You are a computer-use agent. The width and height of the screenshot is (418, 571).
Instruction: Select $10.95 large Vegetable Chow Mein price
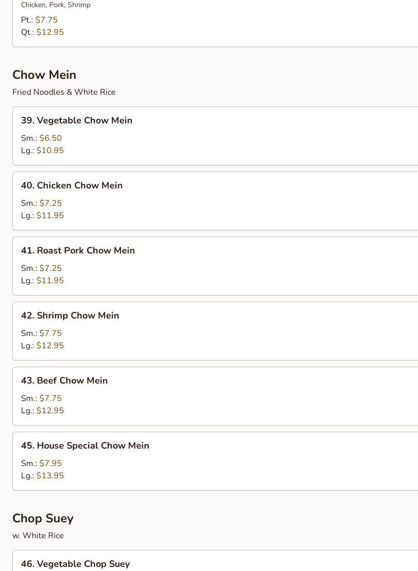(50, 151)
